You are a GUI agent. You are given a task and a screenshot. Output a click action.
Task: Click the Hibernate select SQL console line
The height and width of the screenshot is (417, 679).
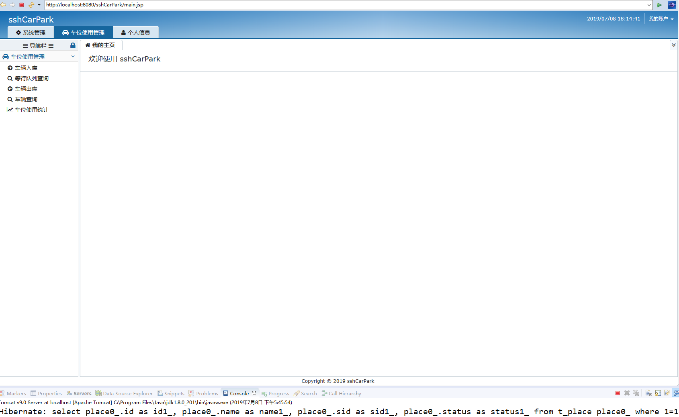(x=339, y=412)
